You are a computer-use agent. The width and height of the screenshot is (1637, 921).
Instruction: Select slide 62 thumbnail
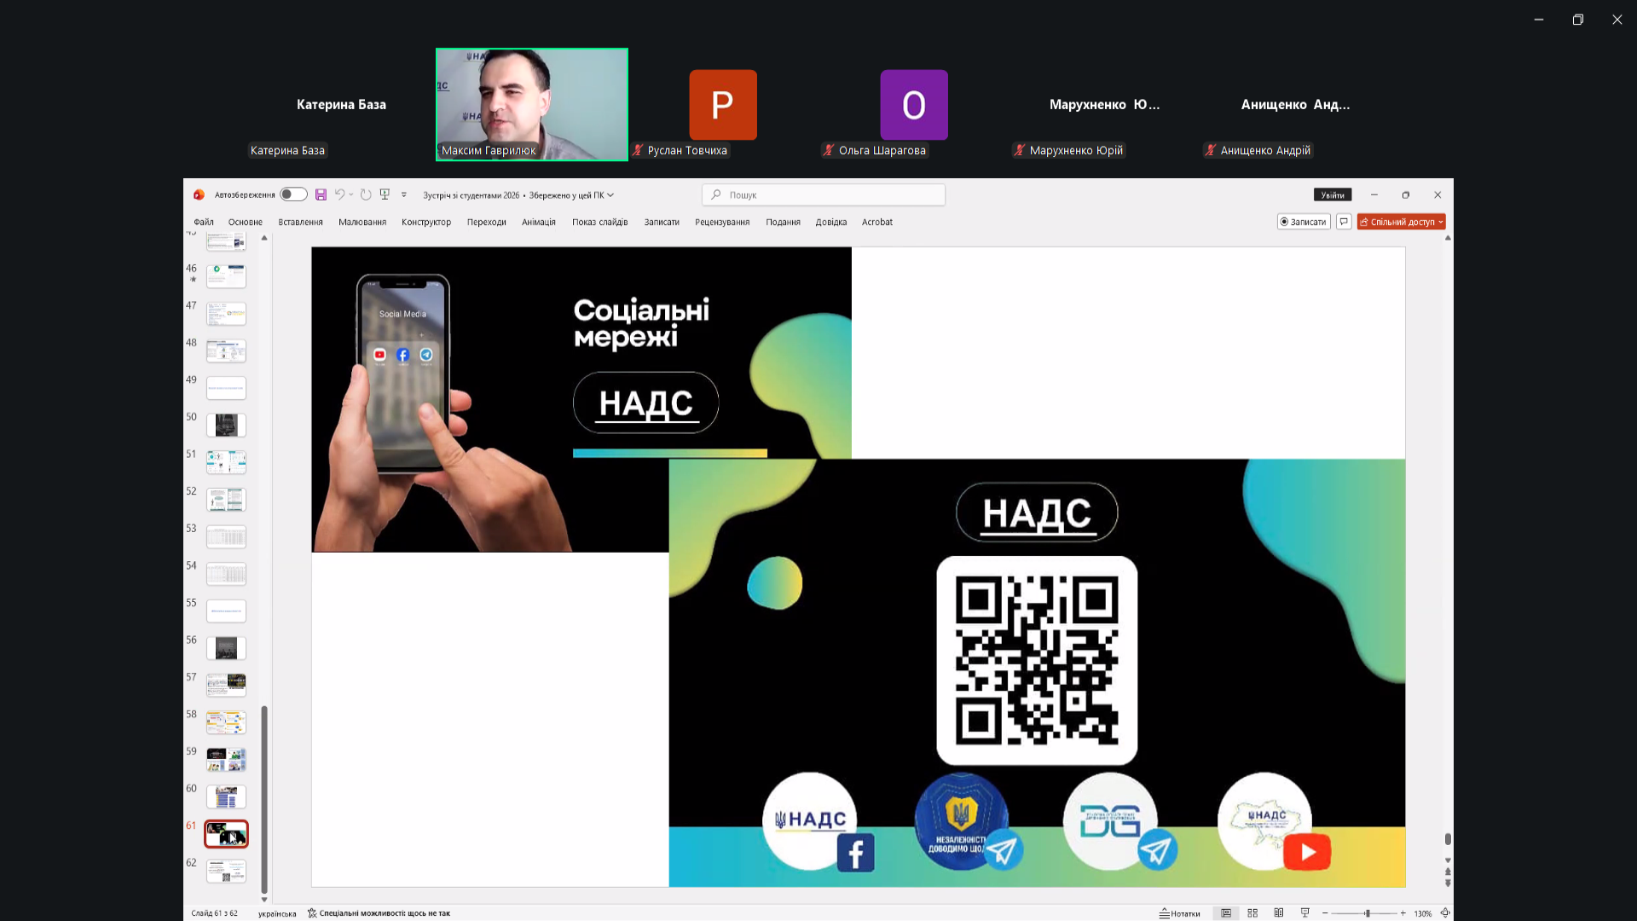pos(226,871)
